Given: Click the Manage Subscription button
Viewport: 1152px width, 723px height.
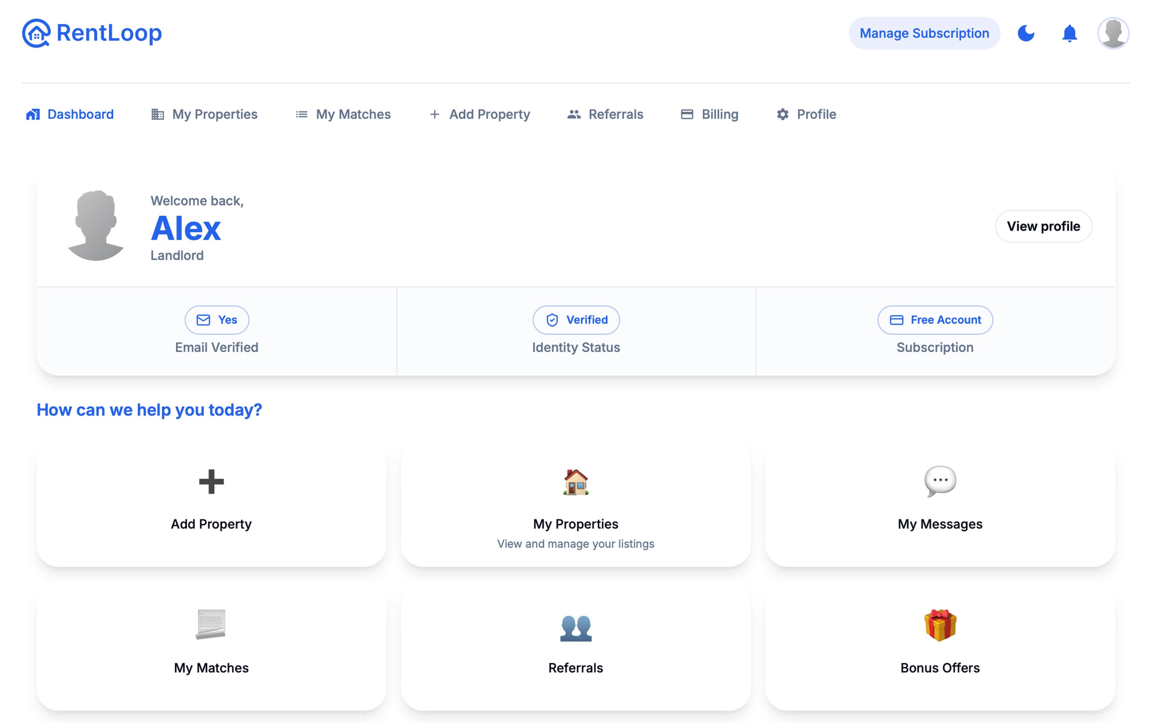Looking at the screenshot, I should coord(924,33).
